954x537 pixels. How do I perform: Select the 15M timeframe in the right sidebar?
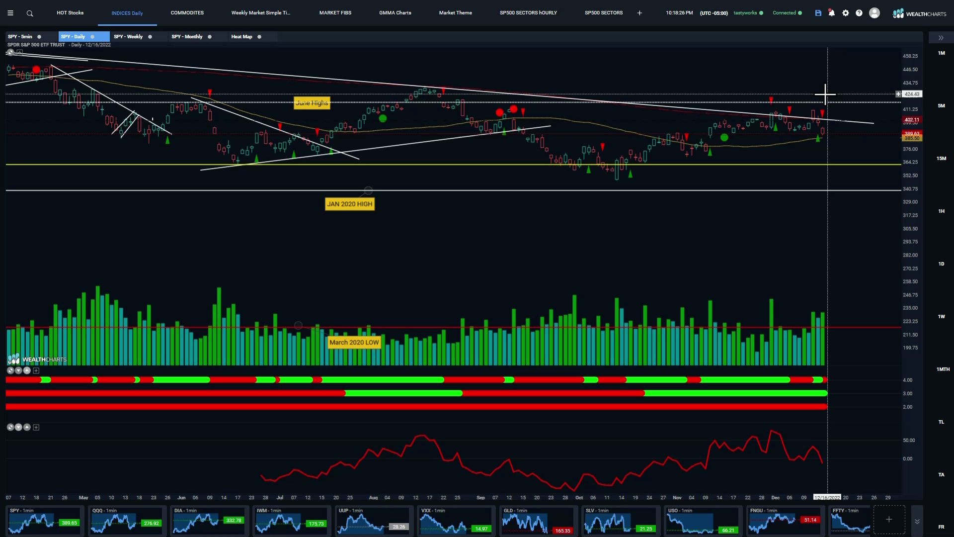tap(941, 159)
